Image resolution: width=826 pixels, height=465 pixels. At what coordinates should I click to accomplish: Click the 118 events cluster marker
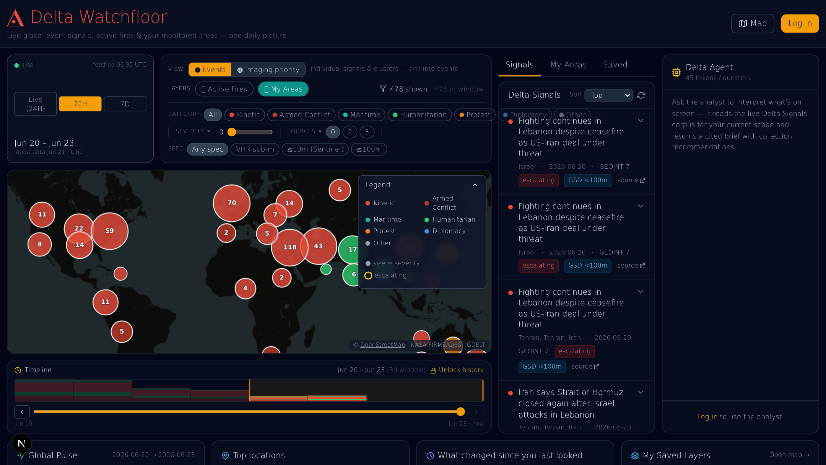pyautogui.click(x=289, y=247)
